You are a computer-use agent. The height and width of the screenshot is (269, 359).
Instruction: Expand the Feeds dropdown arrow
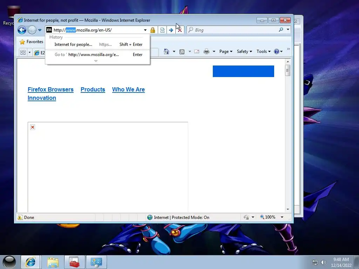[x=190, y=51]
